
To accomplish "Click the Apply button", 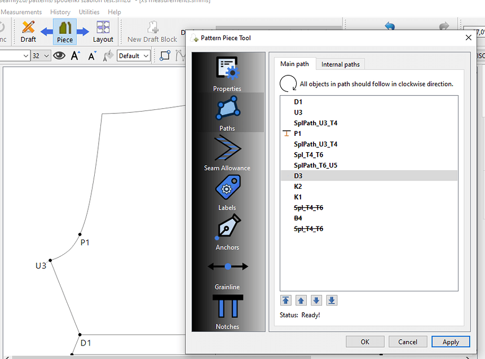I will [x=450, y=342].
